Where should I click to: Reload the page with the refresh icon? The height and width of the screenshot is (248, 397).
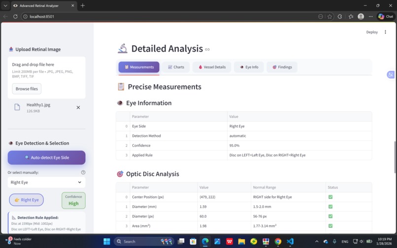[15, 16]
